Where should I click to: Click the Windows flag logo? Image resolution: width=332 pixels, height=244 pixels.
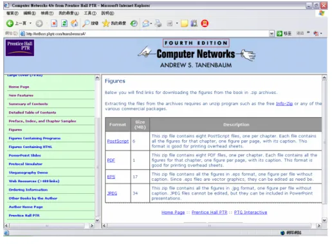(x=321, y=13)
